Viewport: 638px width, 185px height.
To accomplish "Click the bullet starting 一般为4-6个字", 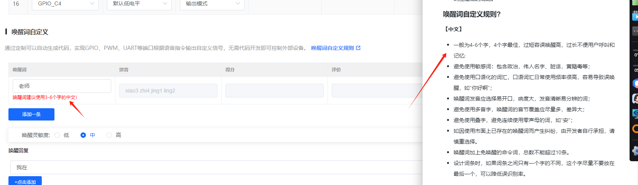I will click(534, 50).
